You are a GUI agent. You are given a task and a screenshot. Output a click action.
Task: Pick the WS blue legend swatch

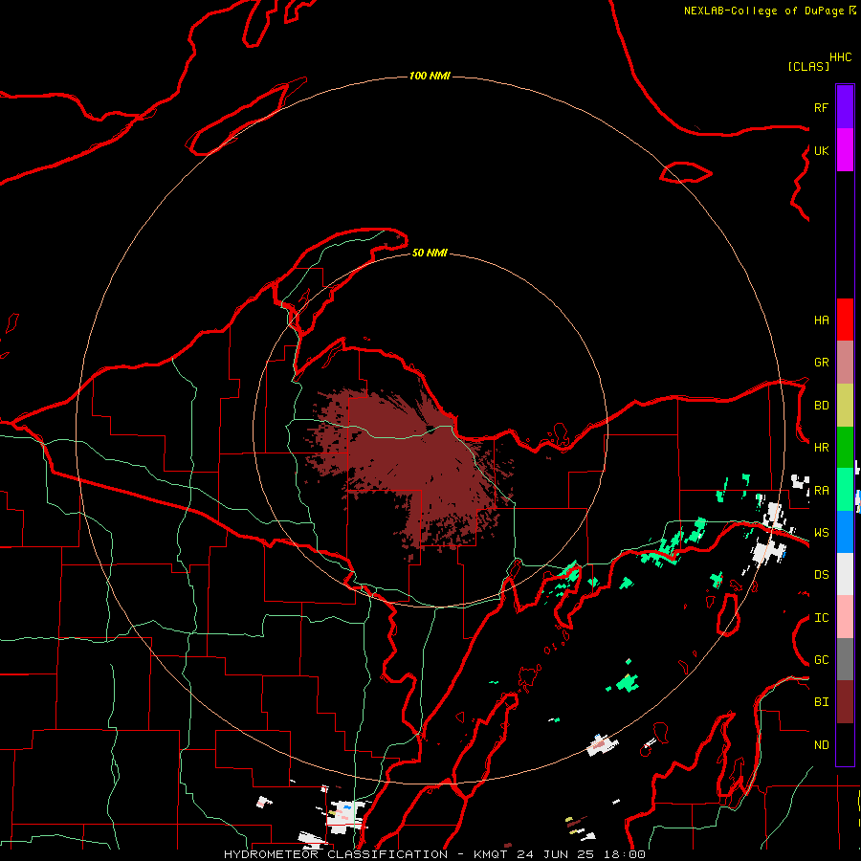[x=845, y=532]
